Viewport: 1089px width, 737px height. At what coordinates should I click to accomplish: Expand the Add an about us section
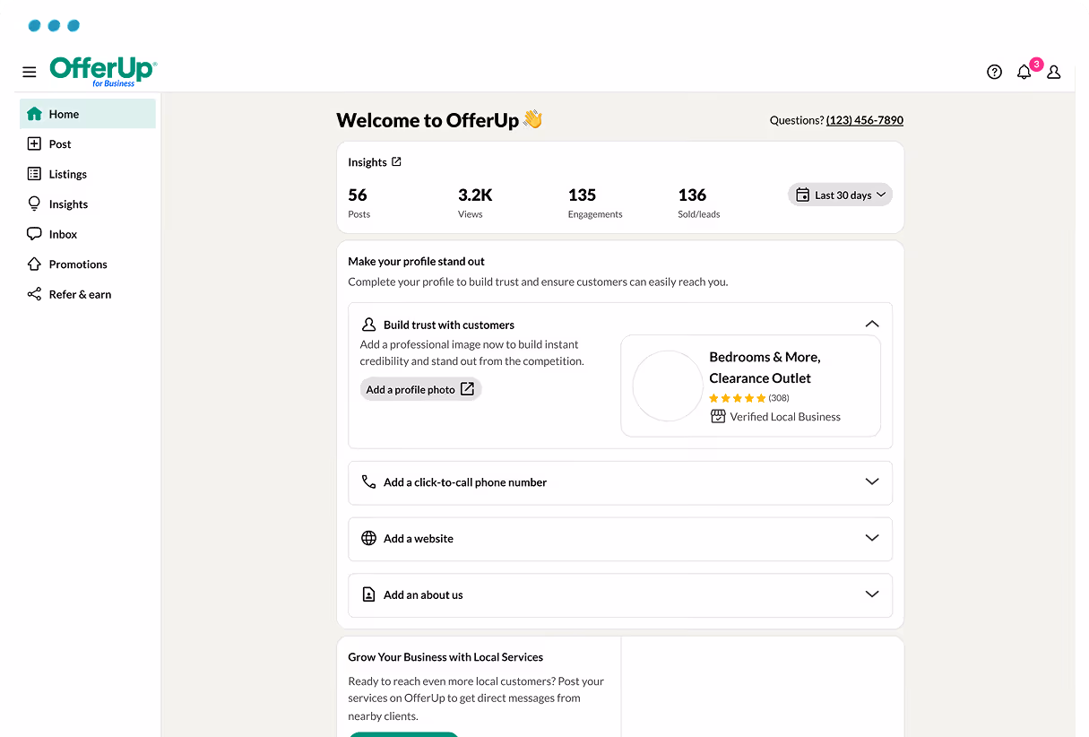(620, 595)
